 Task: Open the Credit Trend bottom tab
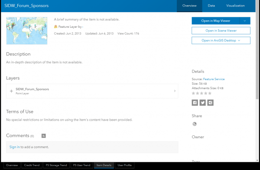pos(32,165)
